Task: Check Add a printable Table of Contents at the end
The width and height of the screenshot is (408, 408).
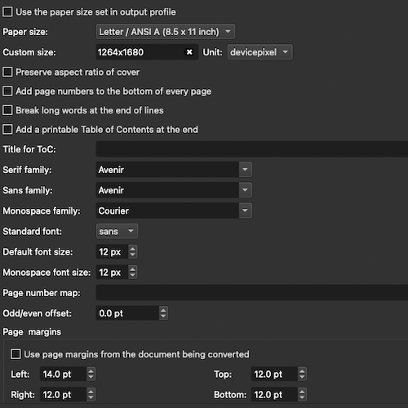Action: tap(7, 130)
